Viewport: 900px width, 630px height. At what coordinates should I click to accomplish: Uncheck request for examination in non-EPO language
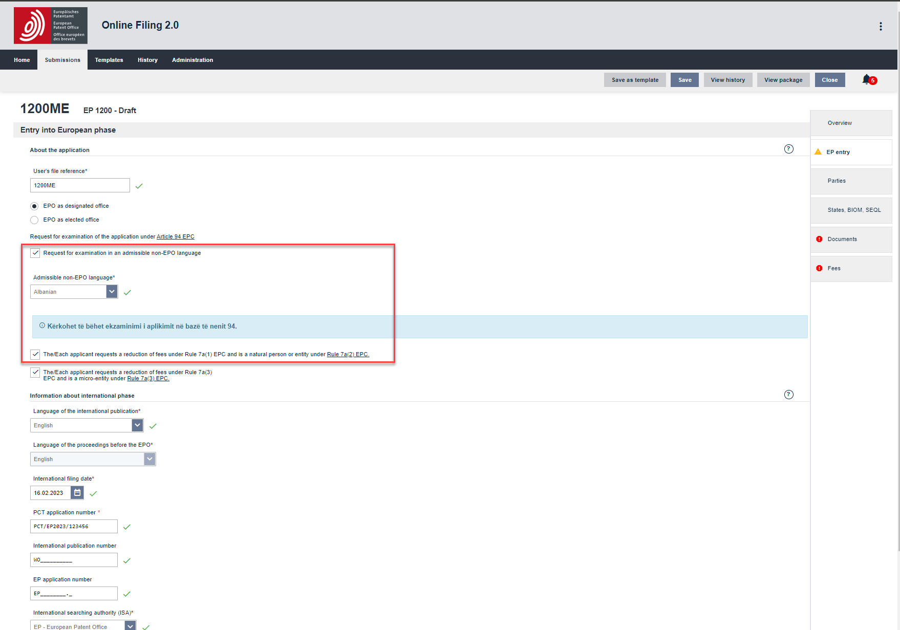[x=35, y=253]
